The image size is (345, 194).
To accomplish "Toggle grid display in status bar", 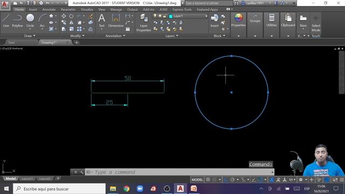I will pyautogui.click(x=208, y=179).
